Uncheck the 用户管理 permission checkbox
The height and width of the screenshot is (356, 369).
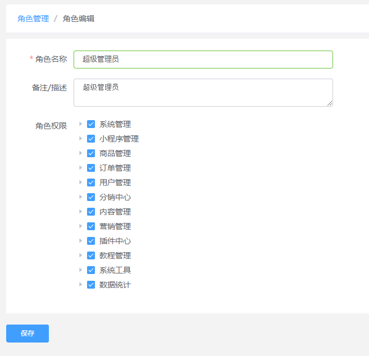(91, 182)
